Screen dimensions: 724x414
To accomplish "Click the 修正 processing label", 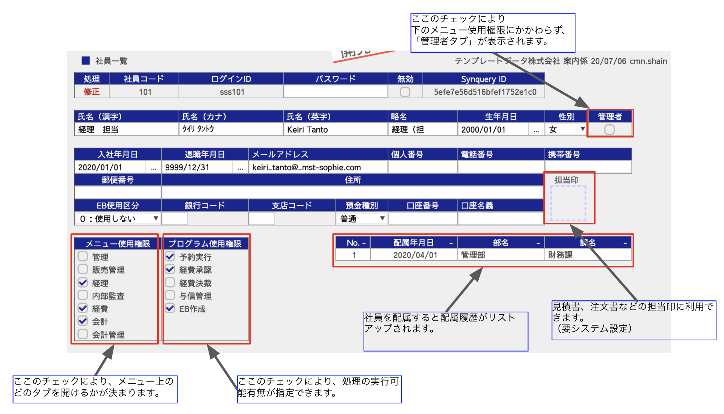I will pos(91,92).
